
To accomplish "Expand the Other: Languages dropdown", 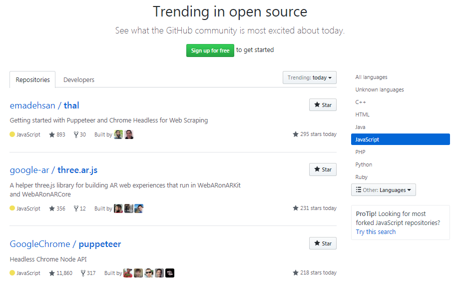I will tap(383, 190).
